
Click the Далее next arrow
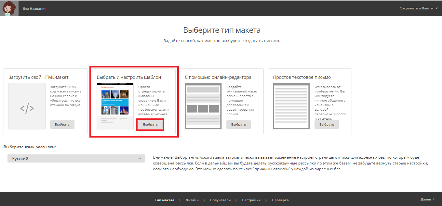pos(427,200)
